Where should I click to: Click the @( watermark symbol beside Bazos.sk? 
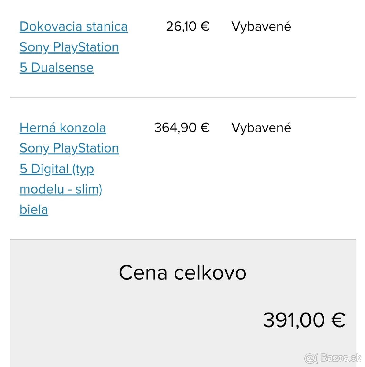[x=312, y=358]
